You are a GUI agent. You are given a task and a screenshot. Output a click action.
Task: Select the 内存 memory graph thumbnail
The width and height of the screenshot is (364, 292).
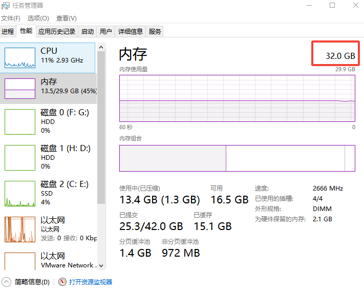tap(20, 89)
